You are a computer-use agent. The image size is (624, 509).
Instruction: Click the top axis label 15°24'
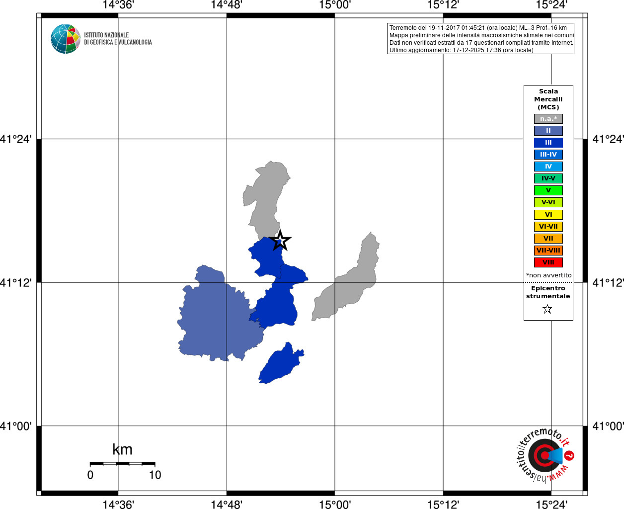(x=551, y=5)
